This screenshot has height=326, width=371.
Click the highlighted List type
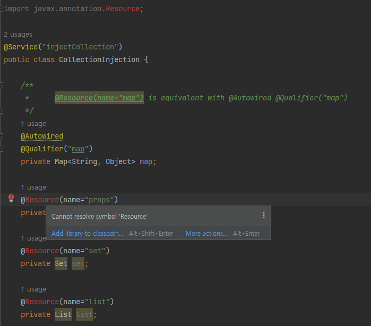(x=63, y=314)
